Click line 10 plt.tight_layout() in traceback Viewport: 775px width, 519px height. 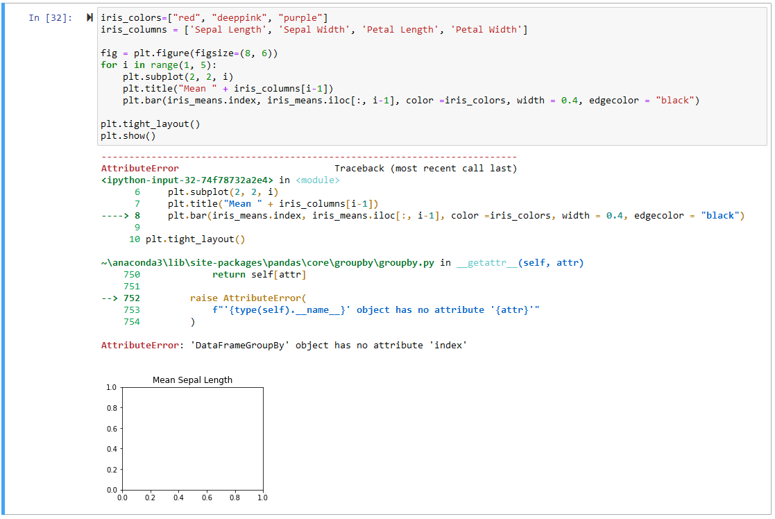pos(187,239)
